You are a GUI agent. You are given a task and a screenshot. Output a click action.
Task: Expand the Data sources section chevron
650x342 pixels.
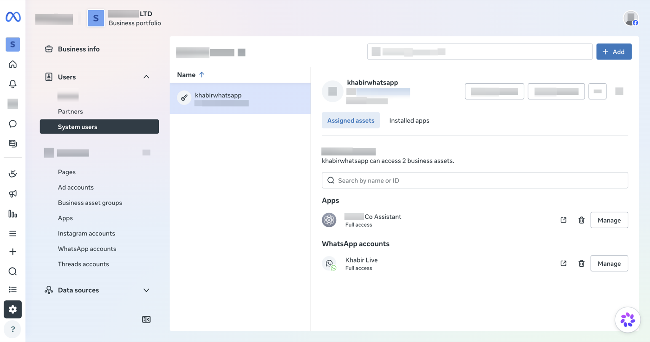(146, 290)
